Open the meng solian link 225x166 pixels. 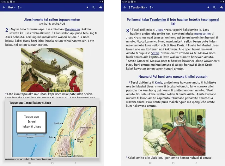pyautogui.click(x=202, y=34)
